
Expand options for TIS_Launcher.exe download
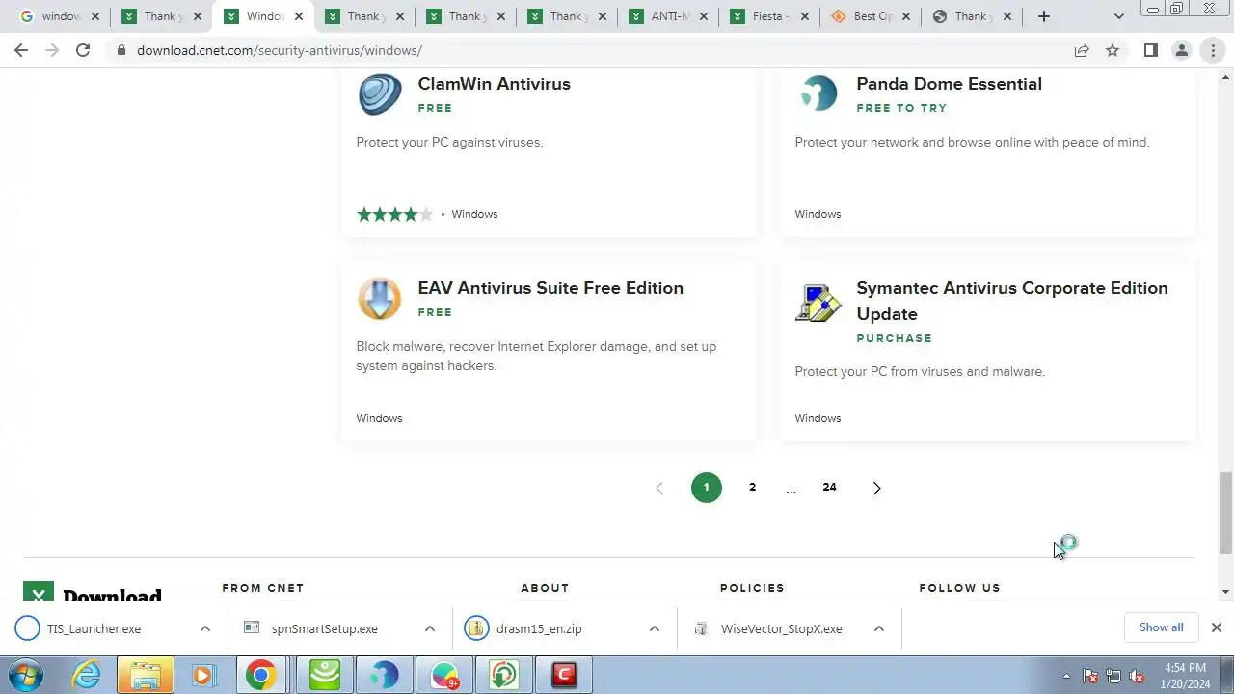[204, 628]
